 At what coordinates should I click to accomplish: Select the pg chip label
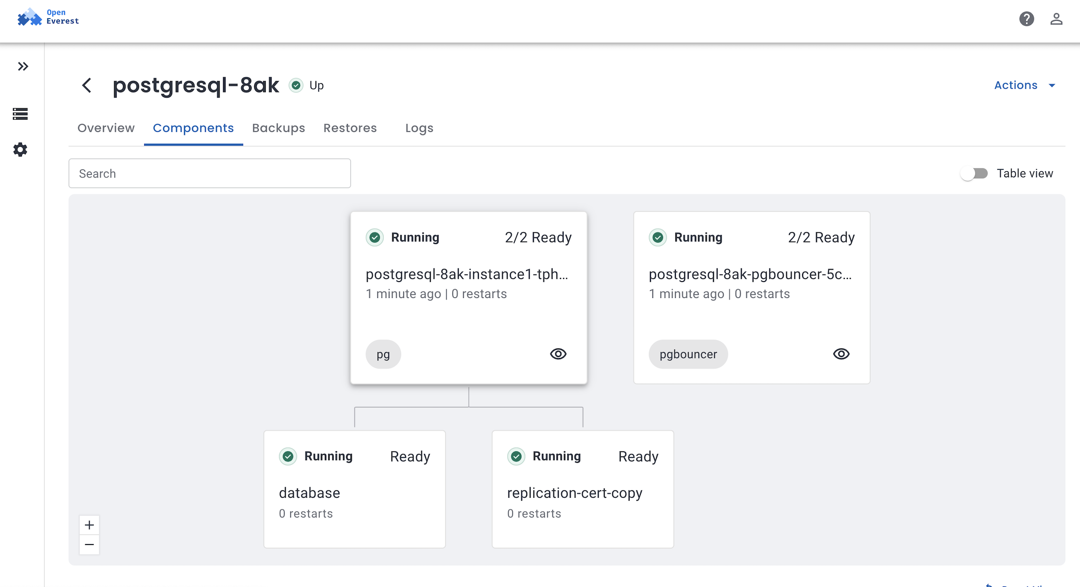(383, 354)
